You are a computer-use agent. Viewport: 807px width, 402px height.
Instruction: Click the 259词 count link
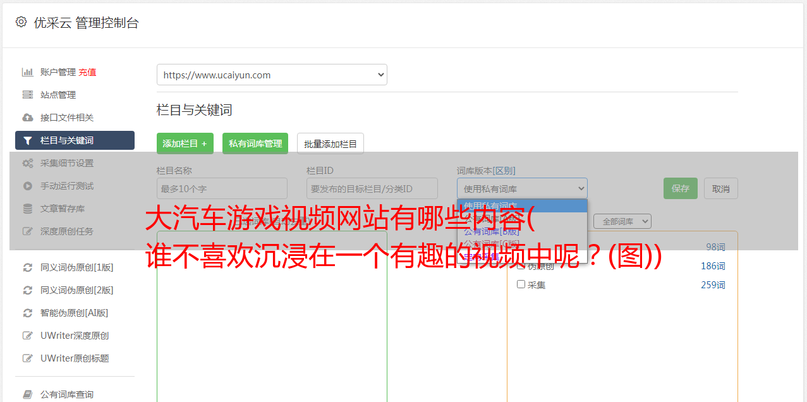click(713, 285)
